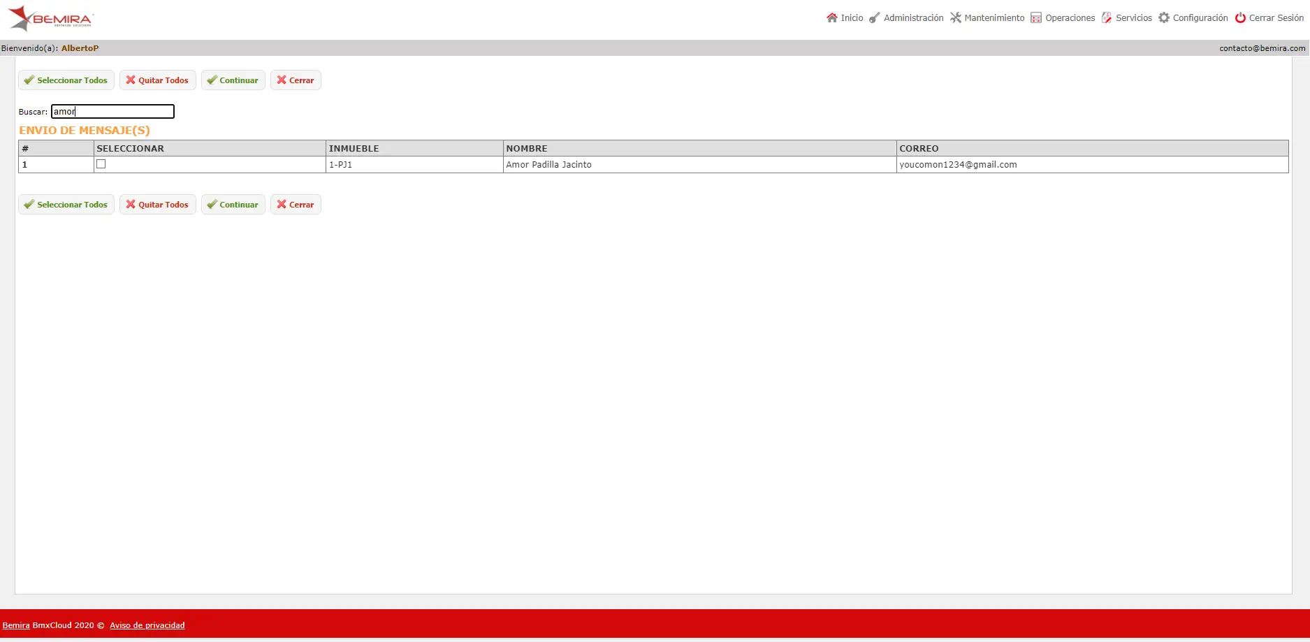Click bottom Cerrar button

click(x=296, y=204)
